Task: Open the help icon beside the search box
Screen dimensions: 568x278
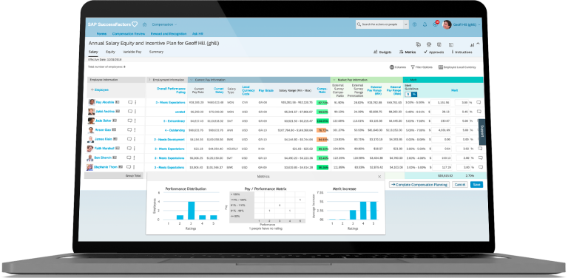Action: [415, 24]
